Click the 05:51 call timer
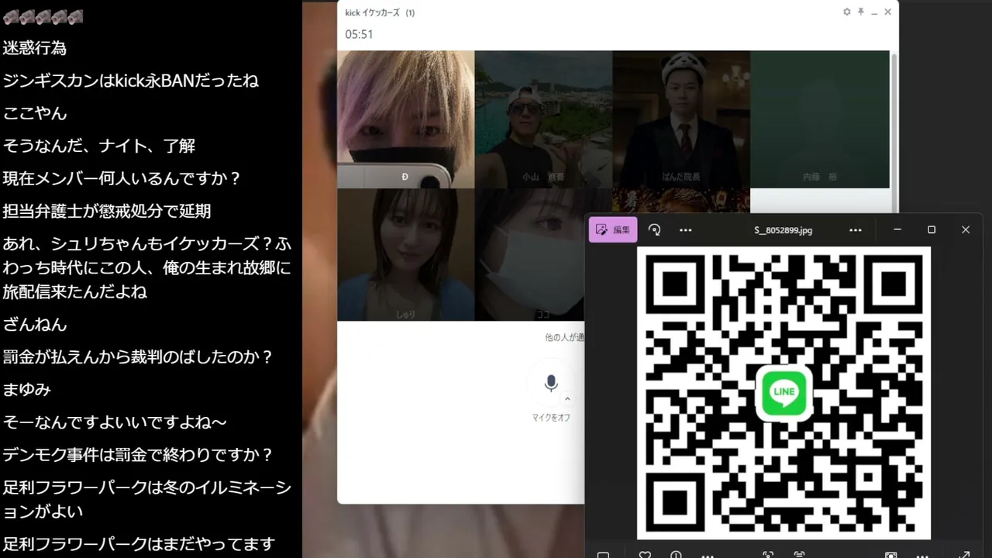This screenshot has height=558, width=992. (x=359, y=35)
